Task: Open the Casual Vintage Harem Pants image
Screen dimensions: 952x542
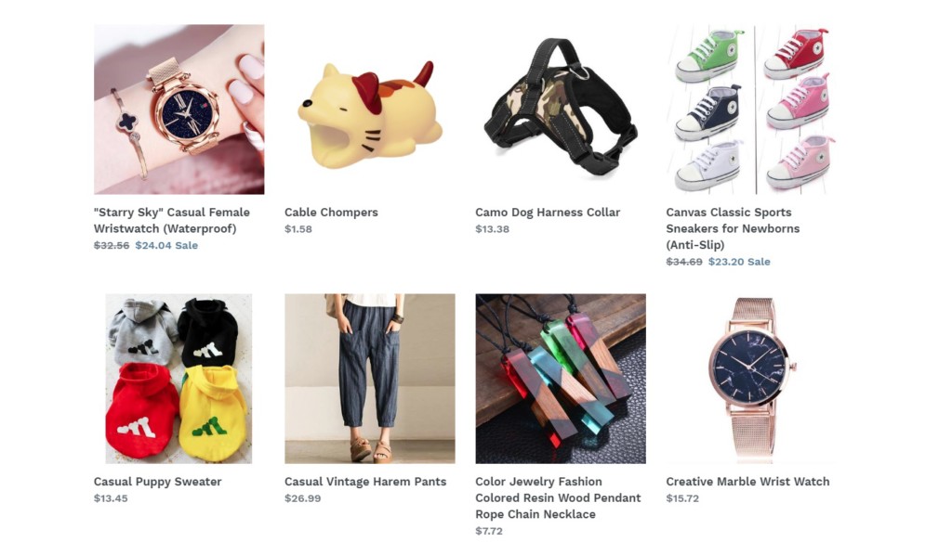Action: pyautogui.click(x=370, y=379)
